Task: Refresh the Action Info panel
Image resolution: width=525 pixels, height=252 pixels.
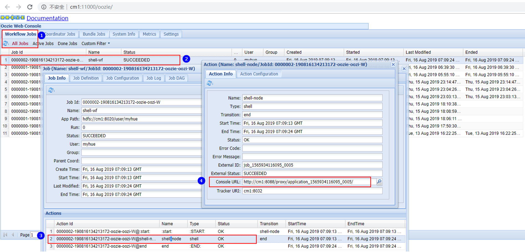Action: coord(210,83)
